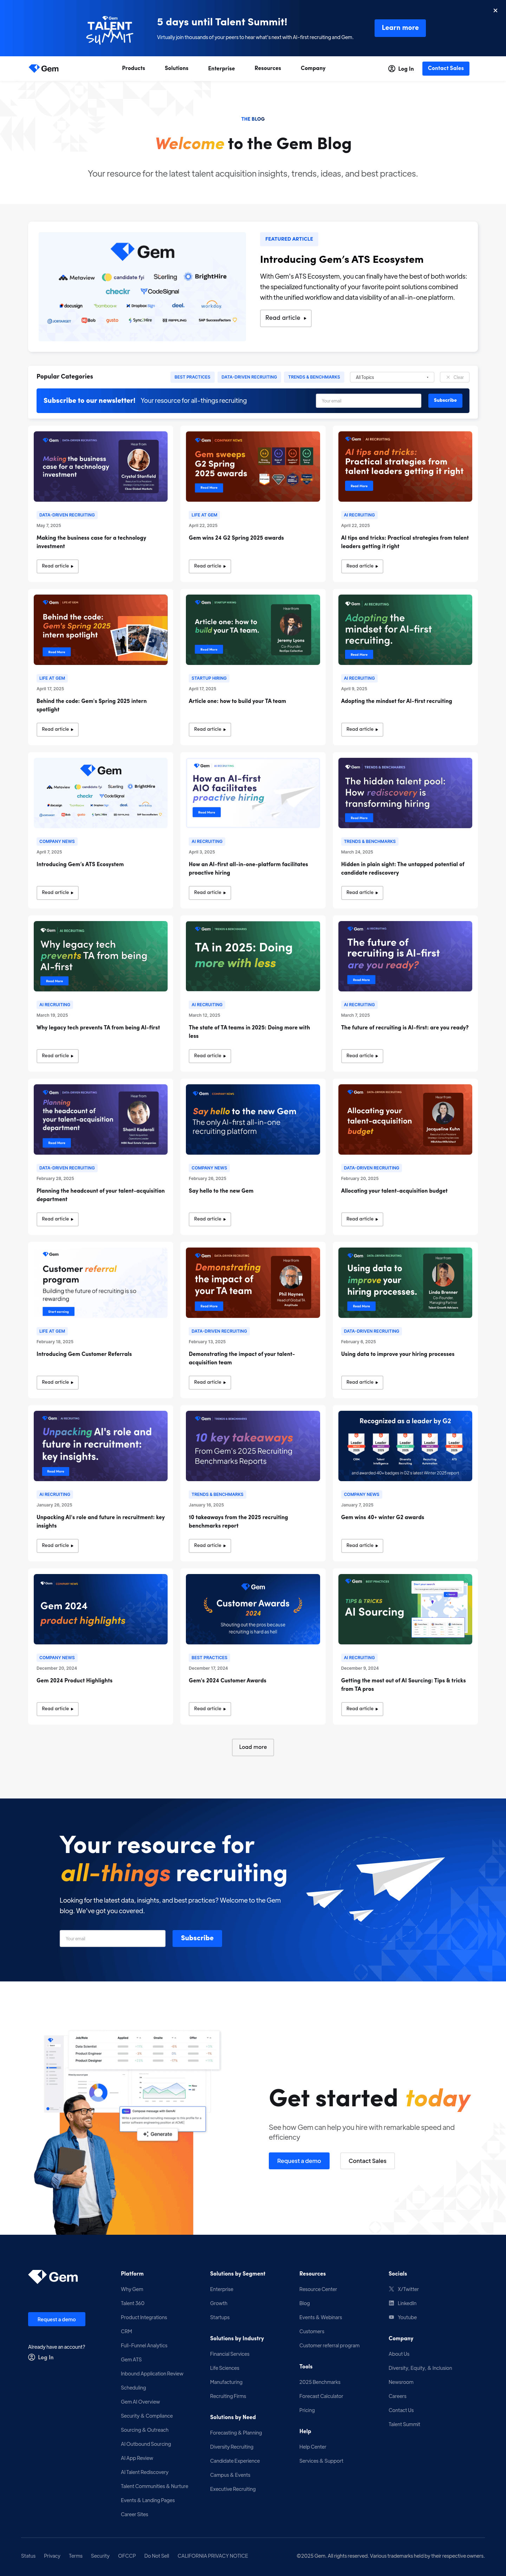Screen dimensions: 506x2576
Task: Read article on AI-first all-in-one platform hiring
Action: pos(209,892)
